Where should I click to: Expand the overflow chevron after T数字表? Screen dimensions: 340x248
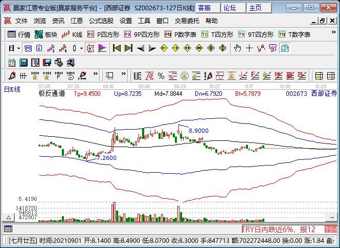(x=334, y=32)
